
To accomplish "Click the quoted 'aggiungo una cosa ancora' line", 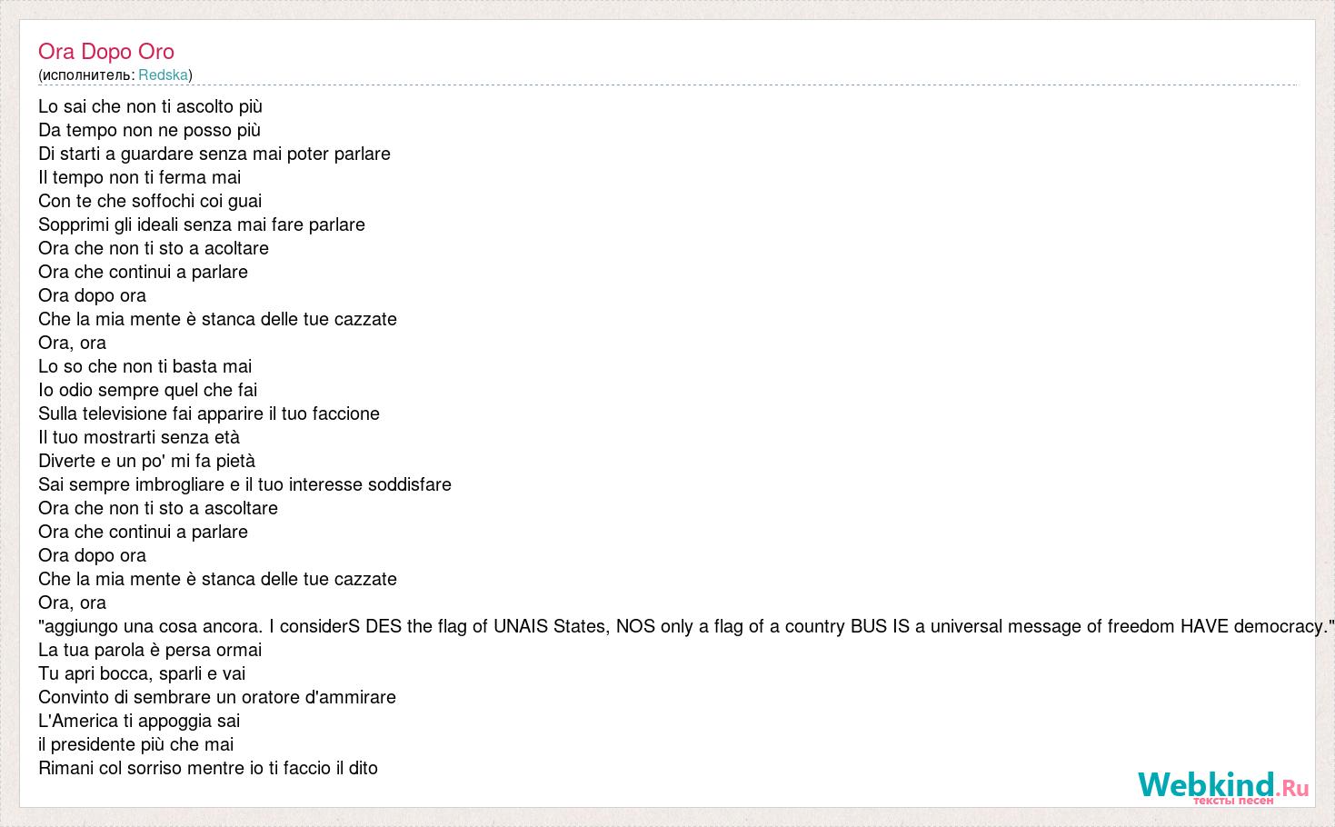I will point(687,627).
